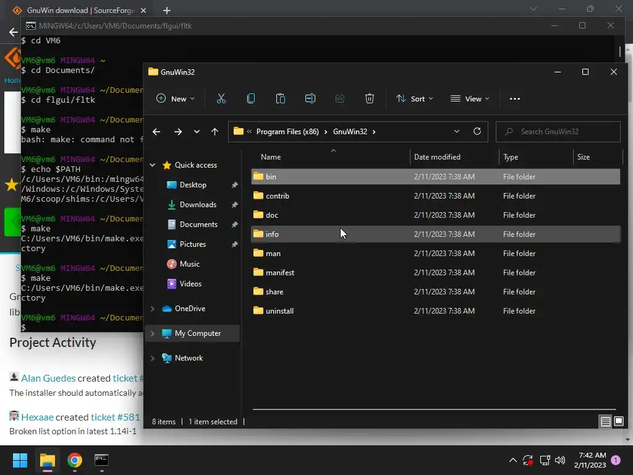Open the View dropdown menu

[x=470, y=98]
